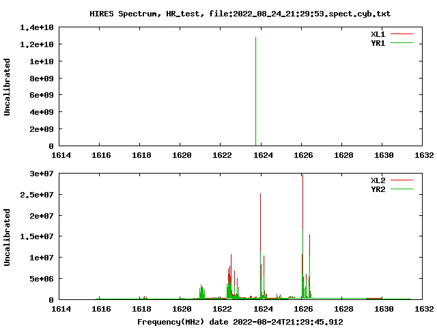Click the 1e+10 y-axis tick label
Image resolution: width=437 pixels, height=328 pixels.
pos(42,61)
